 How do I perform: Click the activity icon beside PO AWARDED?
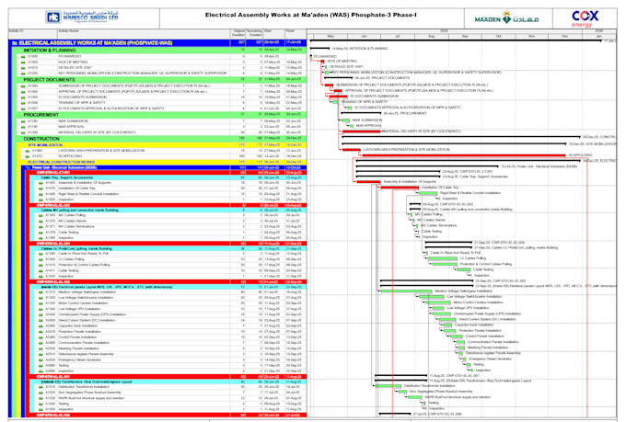pos(23,57)
